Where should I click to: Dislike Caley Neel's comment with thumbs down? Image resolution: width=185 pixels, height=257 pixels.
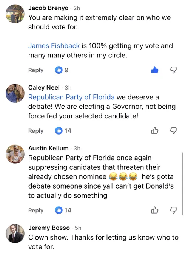(x=173, y=131)
